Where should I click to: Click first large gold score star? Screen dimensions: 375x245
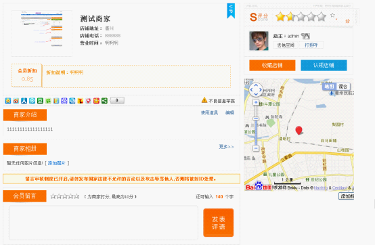[280, 17]
